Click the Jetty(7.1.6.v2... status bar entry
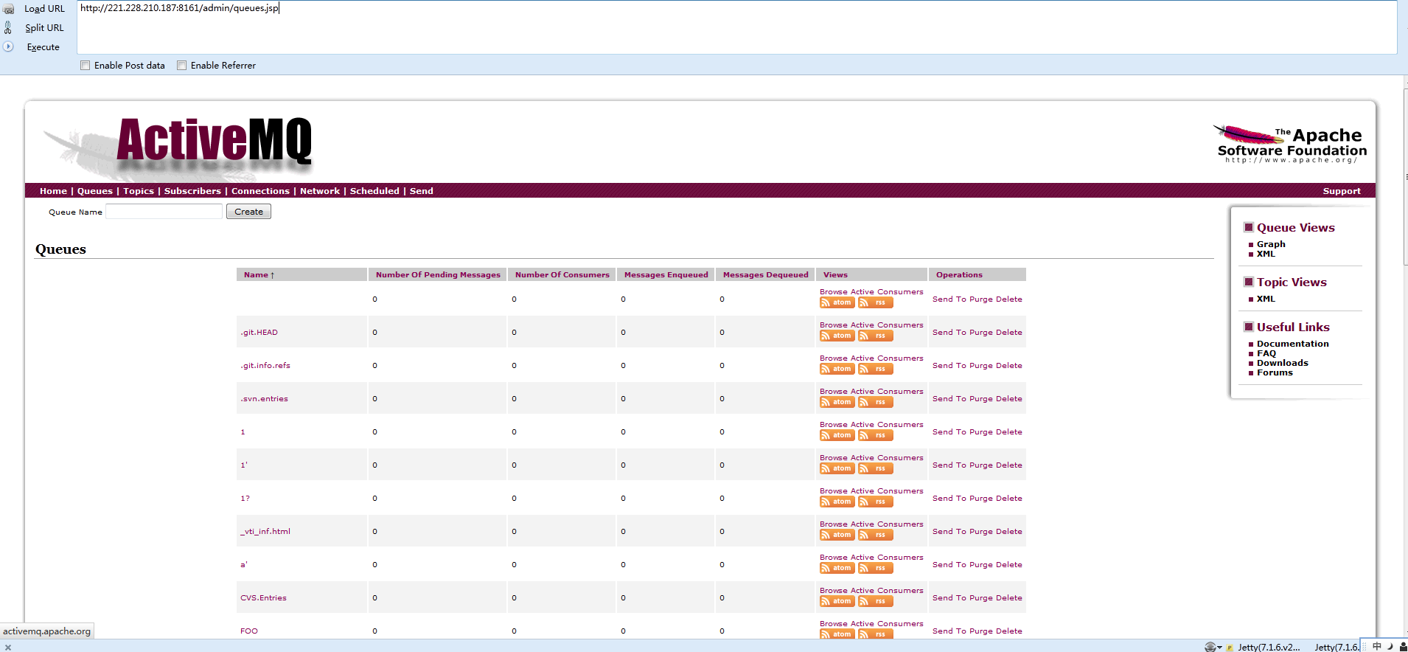This screenshot has width=1408, height=652. click(1269, 647)
